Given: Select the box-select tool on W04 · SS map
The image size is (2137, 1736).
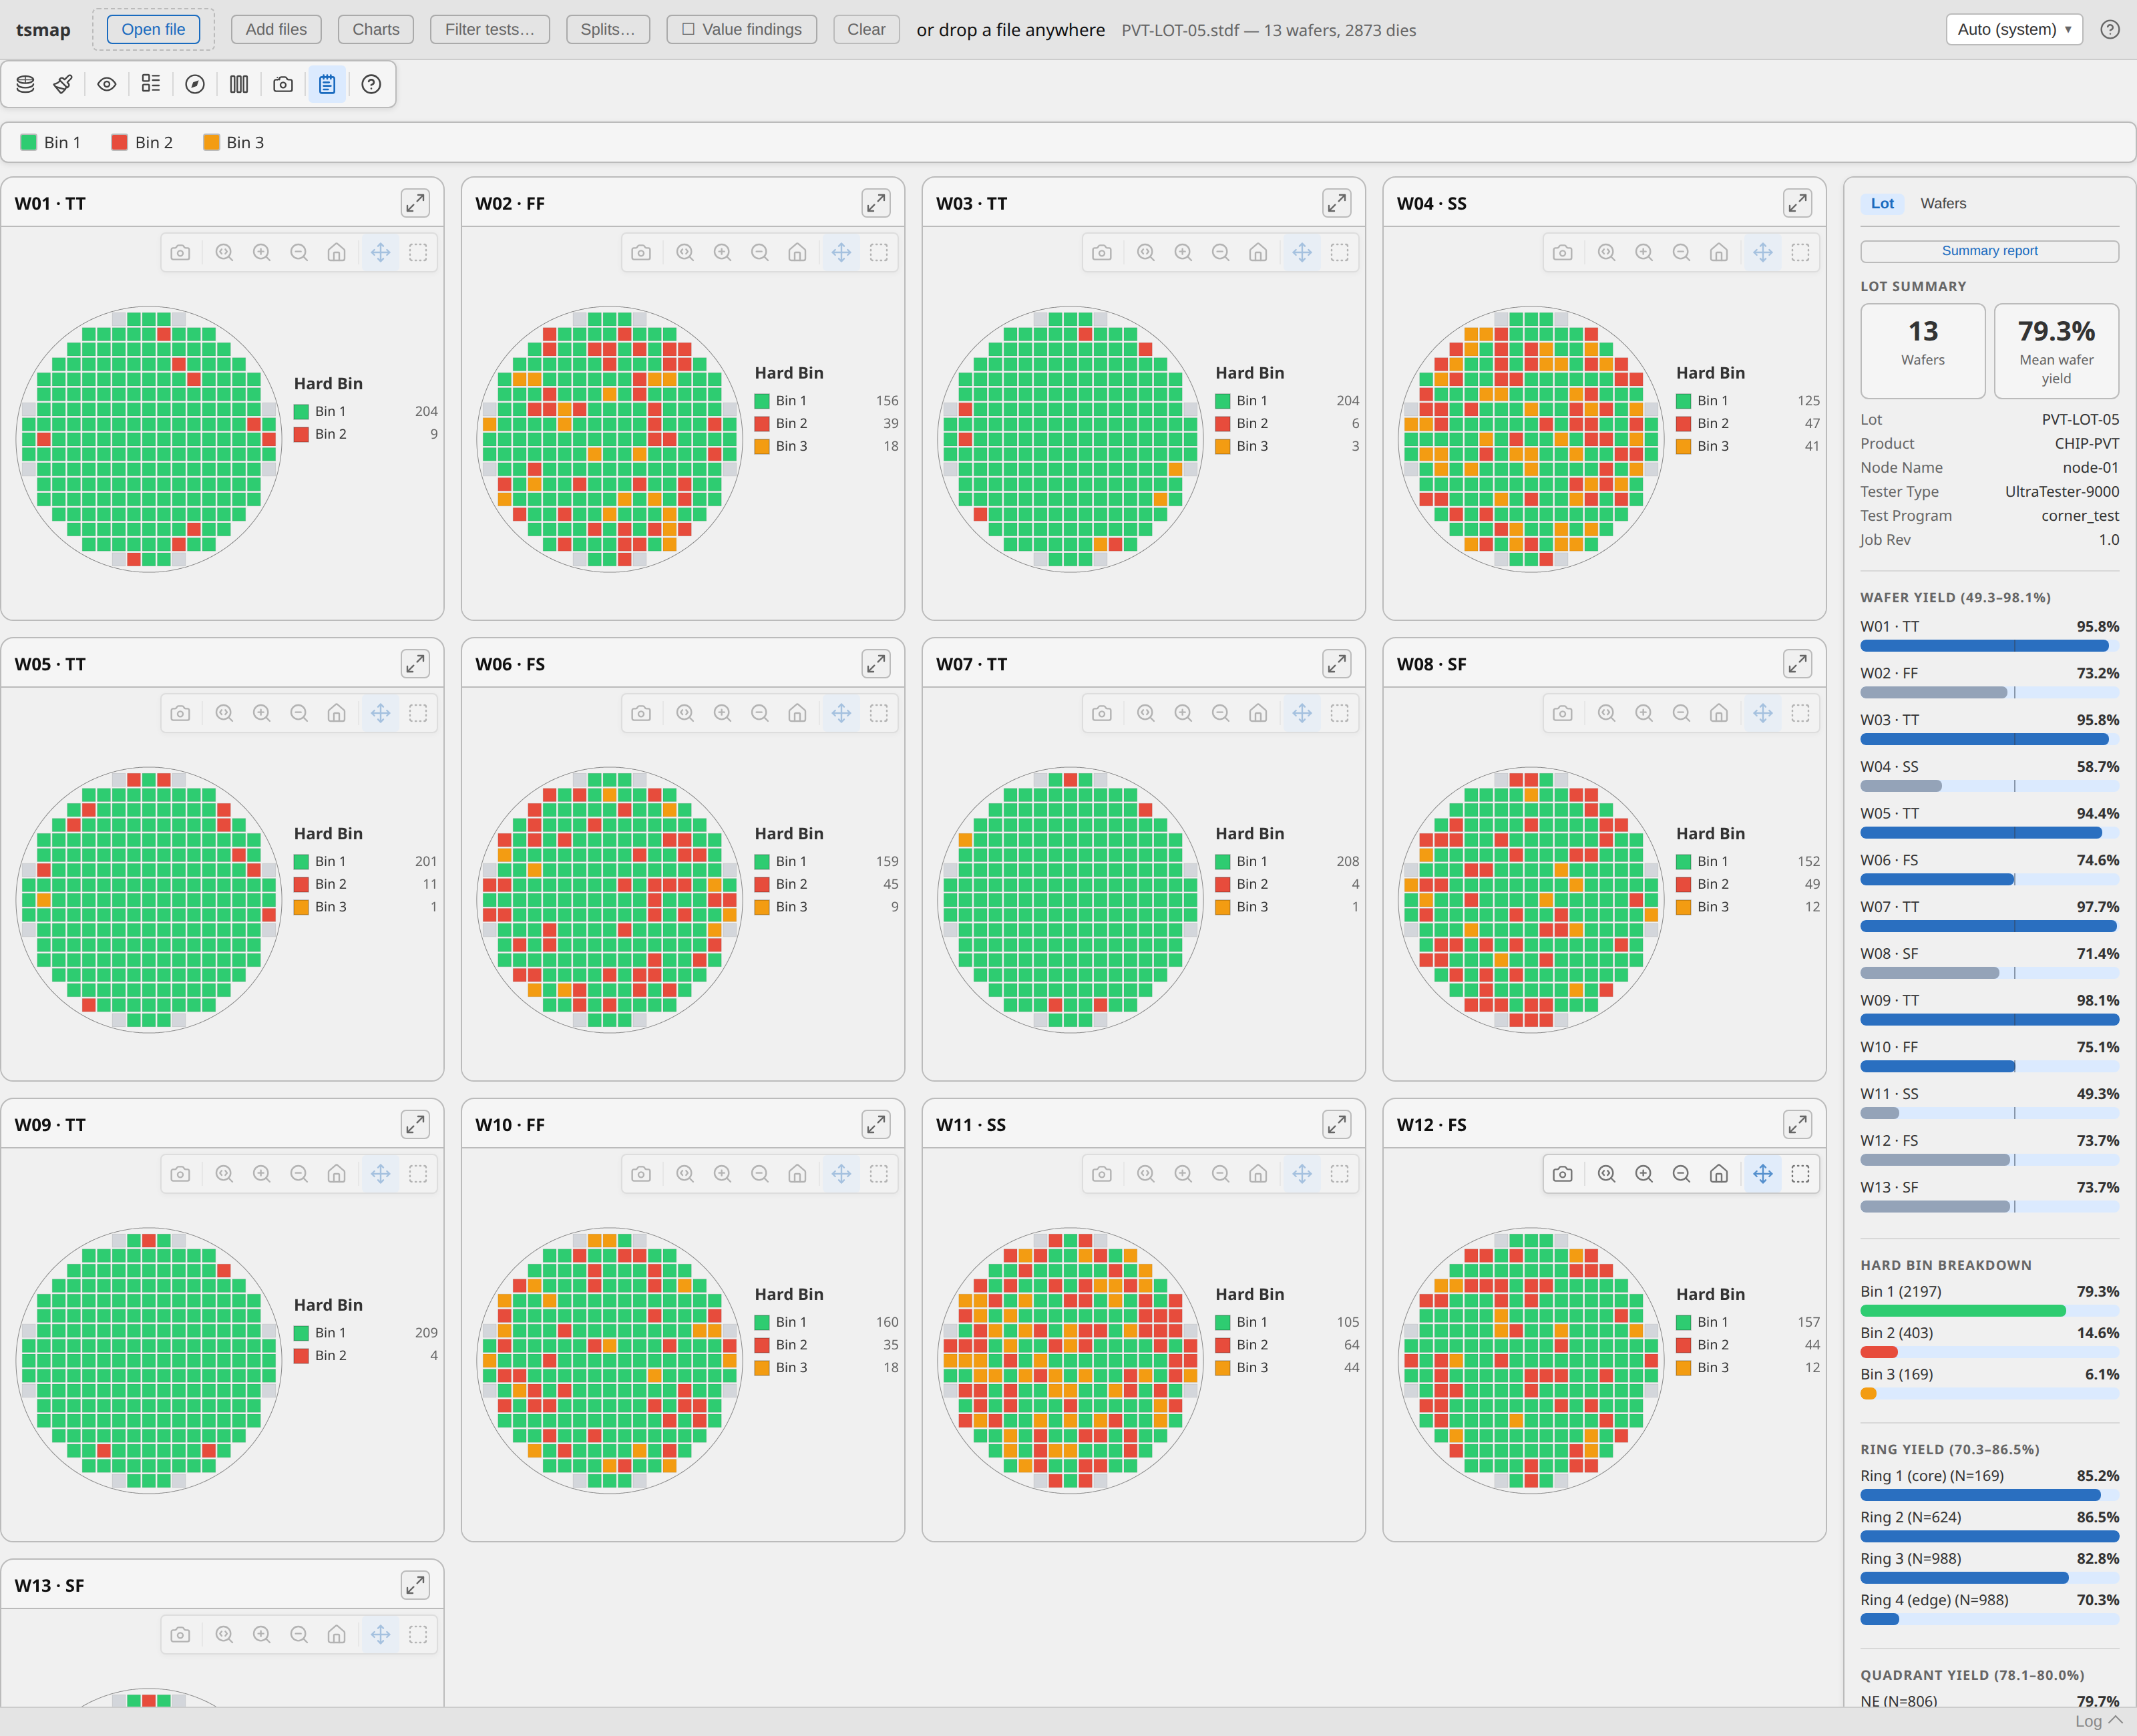Looking at the screenshot, I should [x=1801, y=253].
